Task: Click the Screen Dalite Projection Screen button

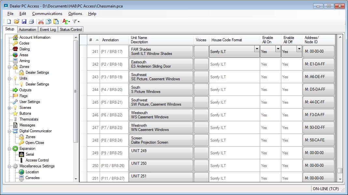Action: click(161, 140)
